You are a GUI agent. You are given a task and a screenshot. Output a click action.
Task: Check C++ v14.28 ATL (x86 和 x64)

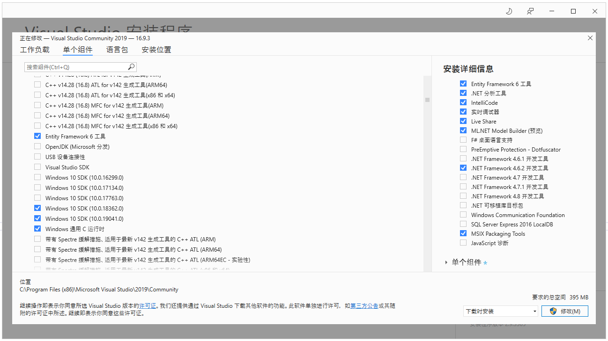click(x=37, y=95)
